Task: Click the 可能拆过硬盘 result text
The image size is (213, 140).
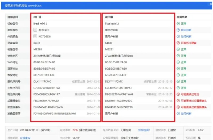Action: (x=189, y=43)
